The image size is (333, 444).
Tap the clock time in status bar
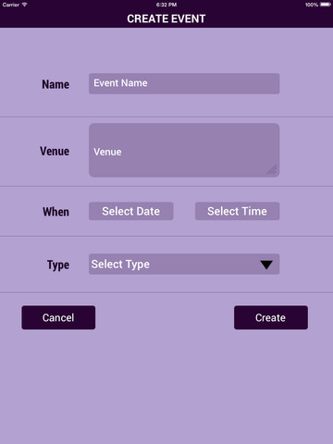[x=166, y=5]
